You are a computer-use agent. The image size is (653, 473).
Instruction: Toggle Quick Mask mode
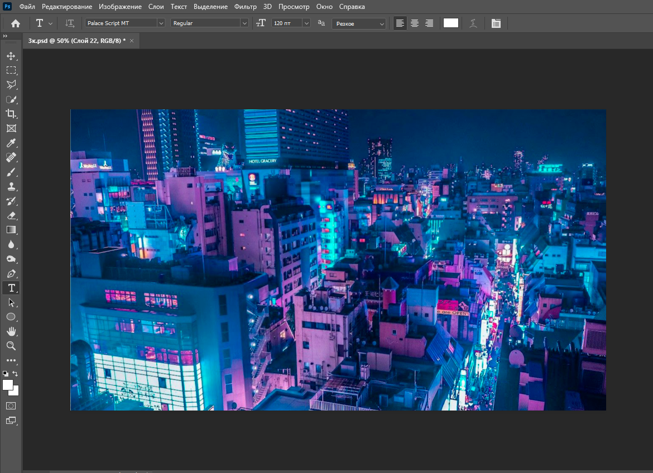click(x=11, y=406)
